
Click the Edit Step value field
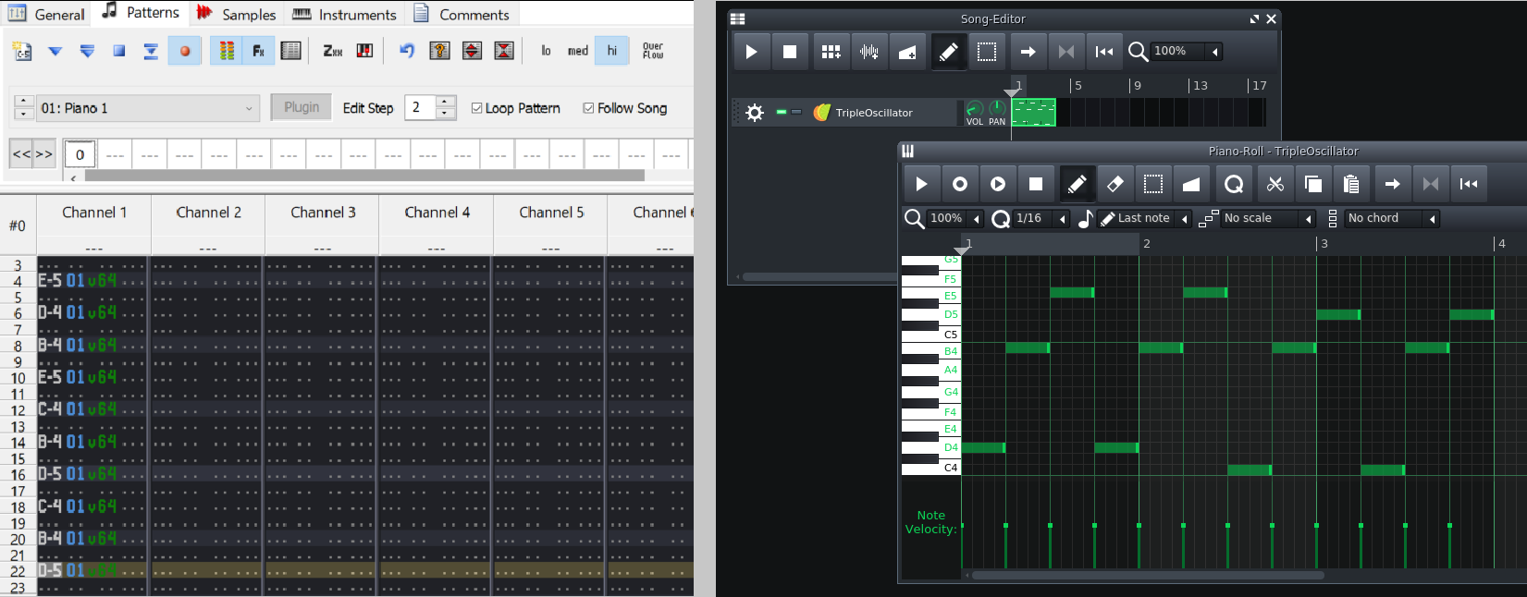pyautogui.click(x=421, y=108)
